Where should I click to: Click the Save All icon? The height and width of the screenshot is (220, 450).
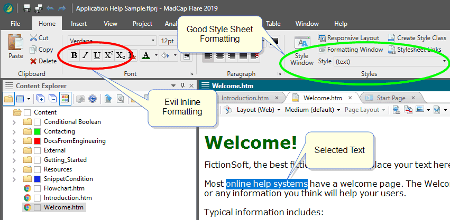[x=39, y=8]
